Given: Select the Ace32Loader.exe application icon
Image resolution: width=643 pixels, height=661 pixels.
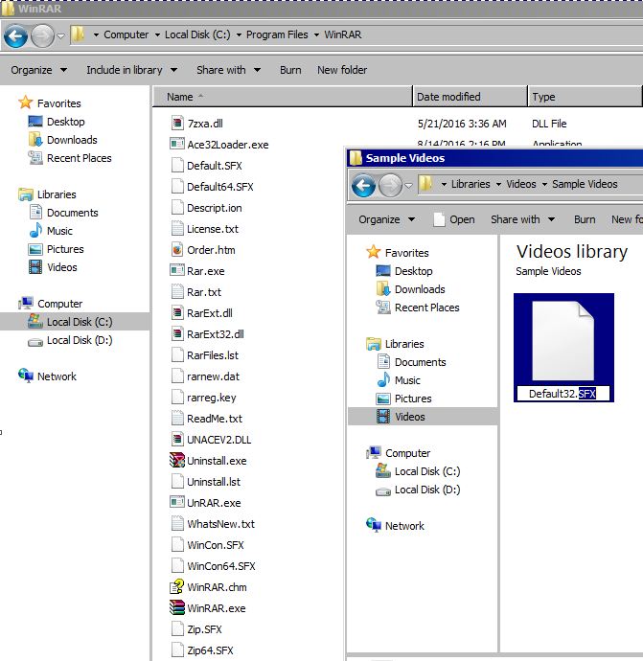Looking at the screenshot, I should pyautogui.click(x=177, y=144).
